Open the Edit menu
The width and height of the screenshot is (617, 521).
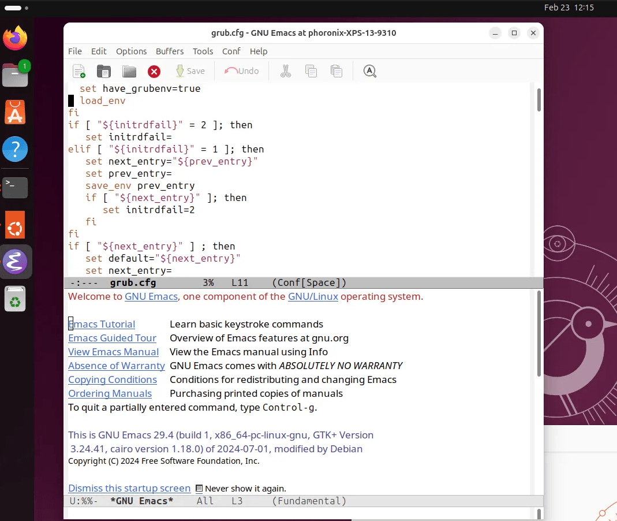(x=99, y=51)
